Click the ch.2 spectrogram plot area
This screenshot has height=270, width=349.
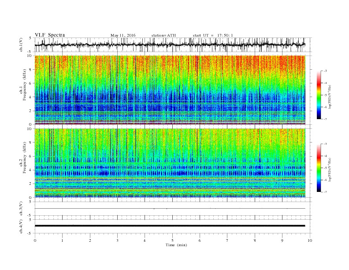click(170, 163)
